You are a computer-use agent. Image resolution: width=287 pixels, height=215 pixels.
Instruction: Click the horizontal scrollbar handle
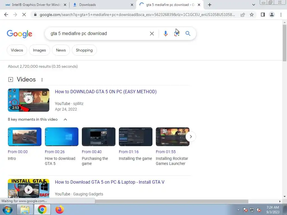[x=172, y=201]
